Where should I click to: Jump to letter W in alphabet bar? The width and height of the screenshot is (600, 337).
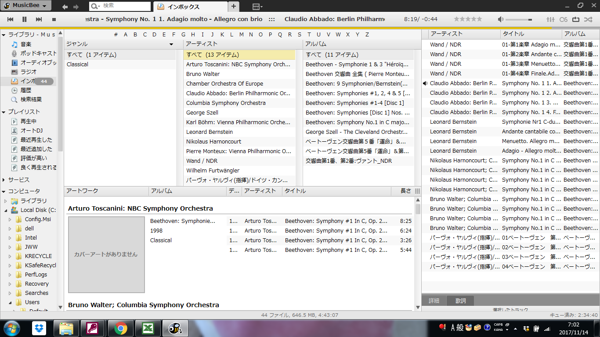338,35
